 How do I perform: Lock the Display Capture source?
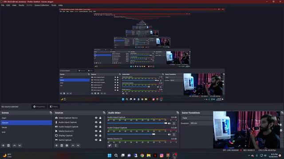pos(100,136)
